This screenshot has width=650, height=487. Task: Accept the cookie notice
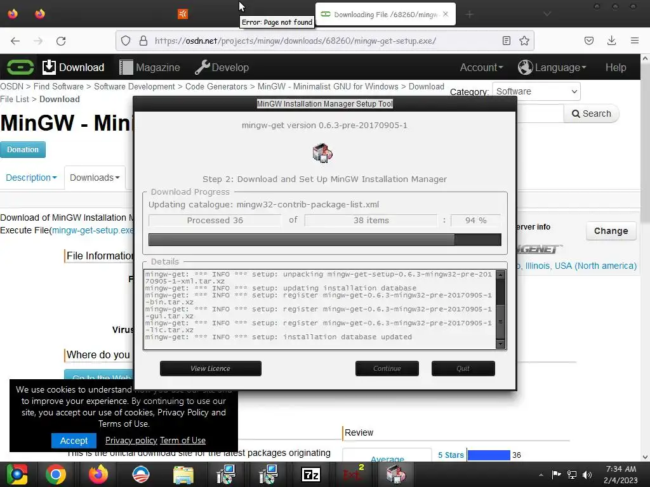click(x=74, y=441)
